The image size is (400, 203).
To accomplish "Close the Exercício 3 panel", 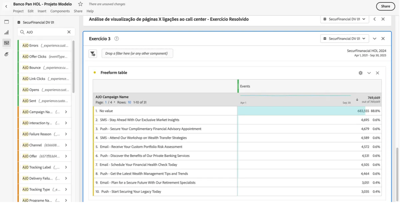I will click(x=383, y=39).
